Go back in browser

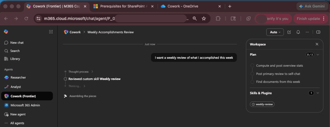tap(6, 19)
